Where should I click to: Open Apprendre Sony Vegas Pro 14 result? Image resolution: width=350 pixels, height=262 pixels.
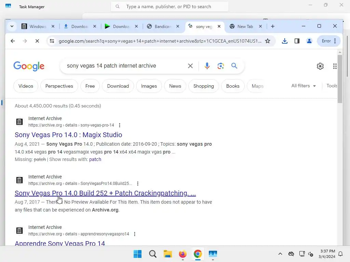[60, 243]
